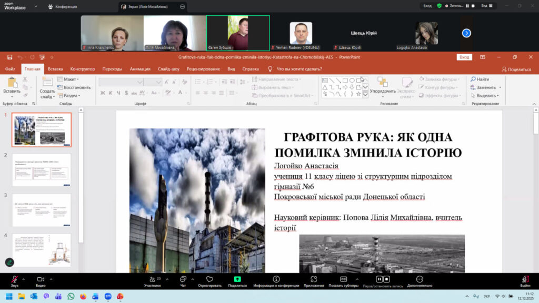Viewport: 539px width, 303px height.
Task: Open the Чат chat panel
Action: (x=183, y=279)
